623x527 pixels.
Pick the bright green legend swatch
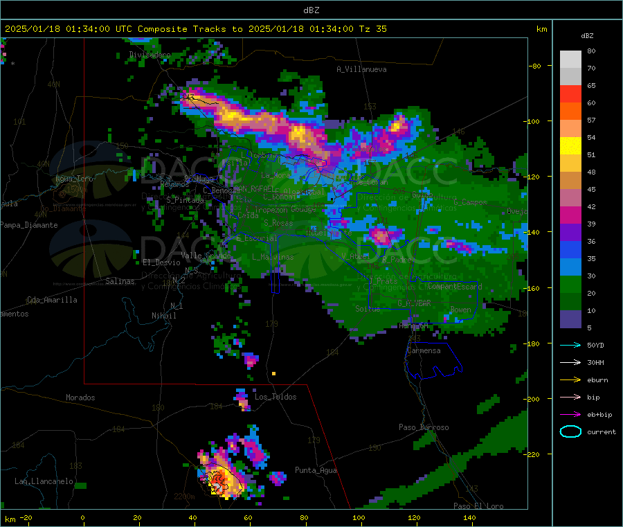coord(570,284)
